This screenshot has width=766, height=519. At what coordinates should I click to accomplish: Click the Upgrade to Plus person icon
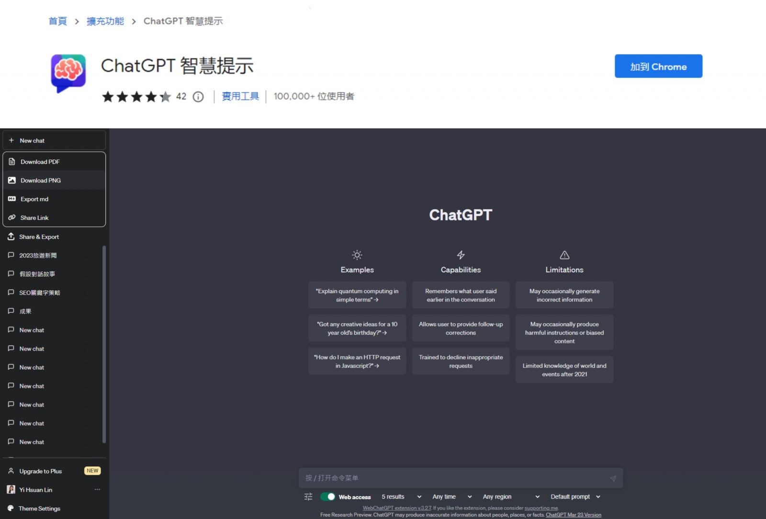11,471
